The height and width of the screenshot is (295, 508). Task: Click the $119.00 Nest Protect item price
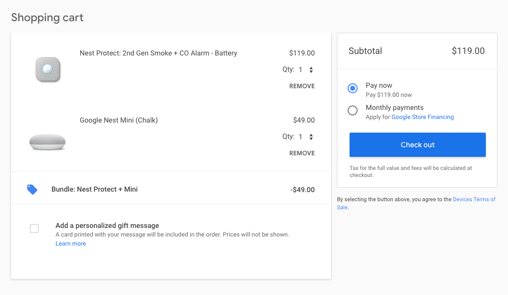tap(302, 53)
